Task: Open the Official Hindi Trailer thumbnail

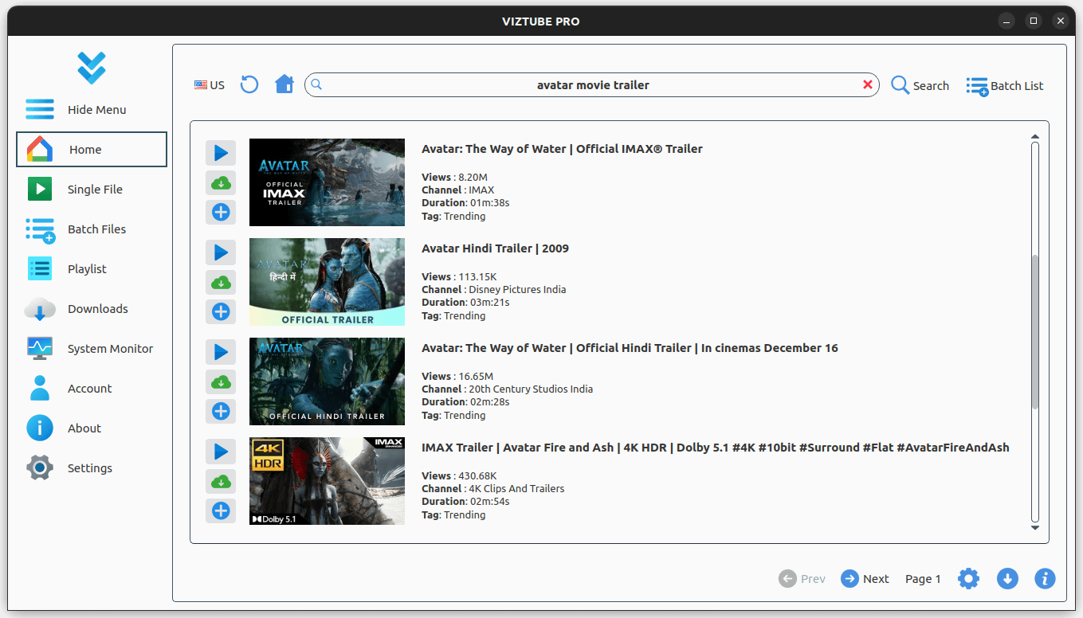Action: click(327, 381)
